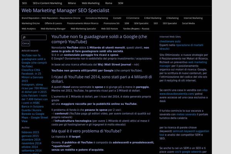Open the SEO top menu item
The image size is (231, 154).
click(x=25, y=3)
